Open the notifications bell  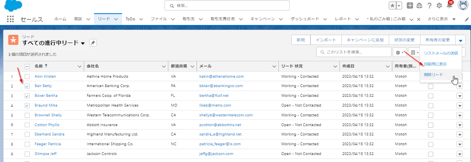point(449,5)
